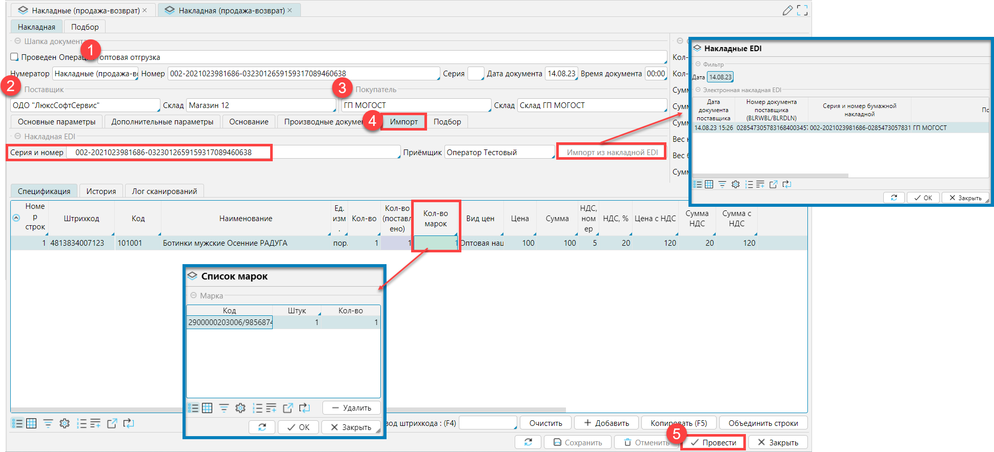Collapse the Фильтр section in Накладные EDI
Image resolution: width=994 pixels, height=452 pixels.
[x=698, y=64]
